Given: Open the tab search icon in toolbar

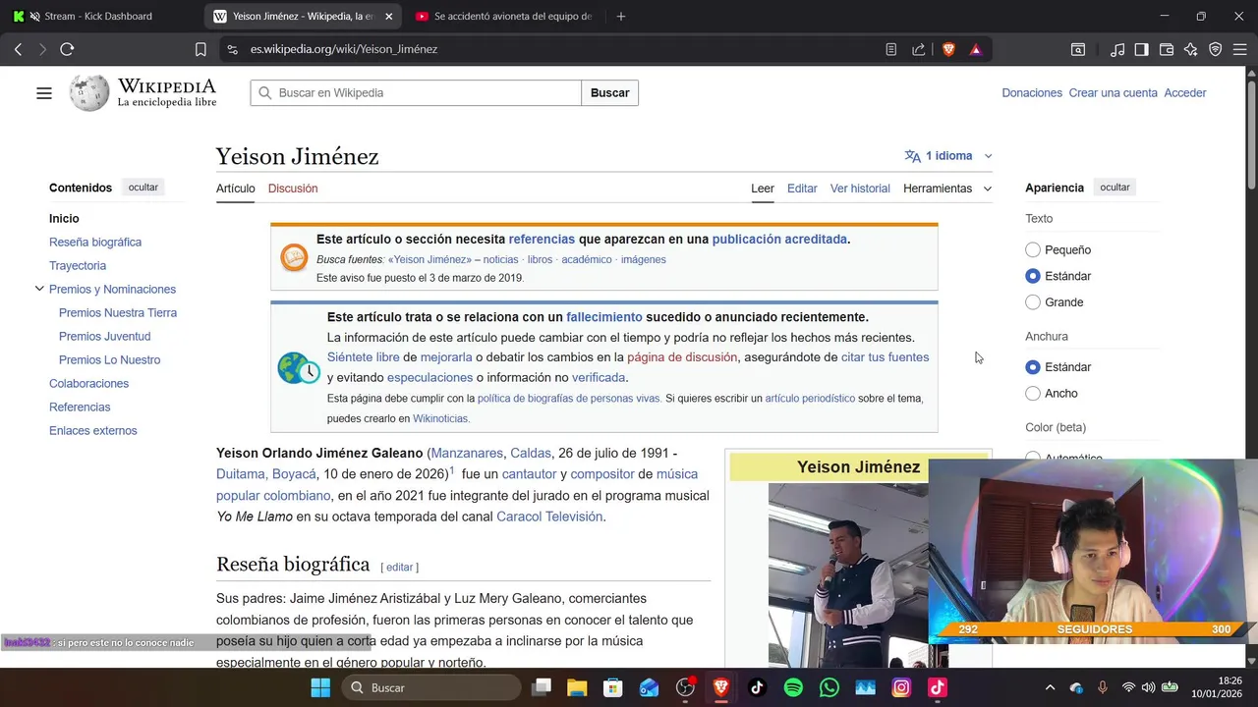Looking at the screenshot, I should tap(1078, 49).
